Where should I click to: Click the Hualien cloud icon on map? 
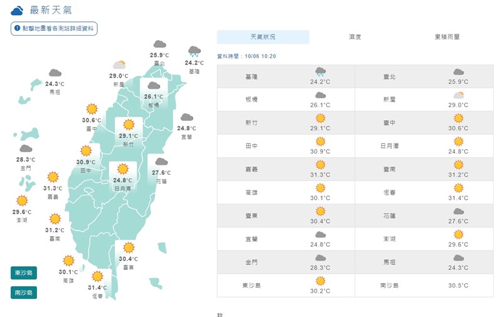coord(161,162)
